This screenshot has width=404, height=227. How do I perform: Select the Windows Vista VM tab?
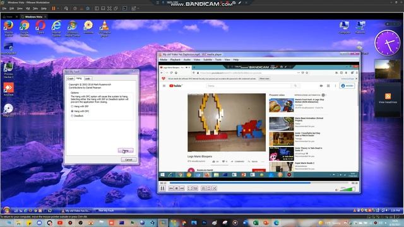[33, 17]
